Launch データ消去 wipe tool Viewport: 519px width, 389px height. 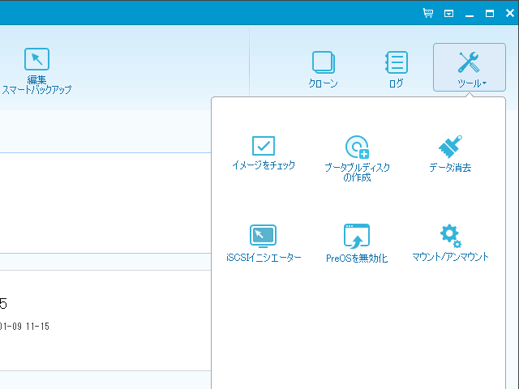pos(450,154)
